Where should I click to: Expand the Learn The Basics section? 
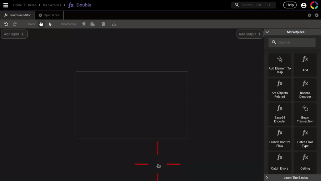pos(267,177)
